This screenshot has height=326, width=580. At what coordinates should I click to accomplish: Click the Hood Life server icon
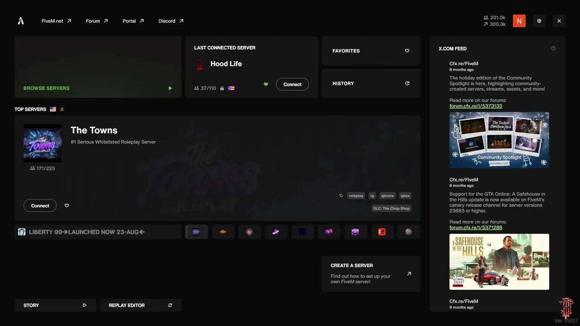[200, 64]
